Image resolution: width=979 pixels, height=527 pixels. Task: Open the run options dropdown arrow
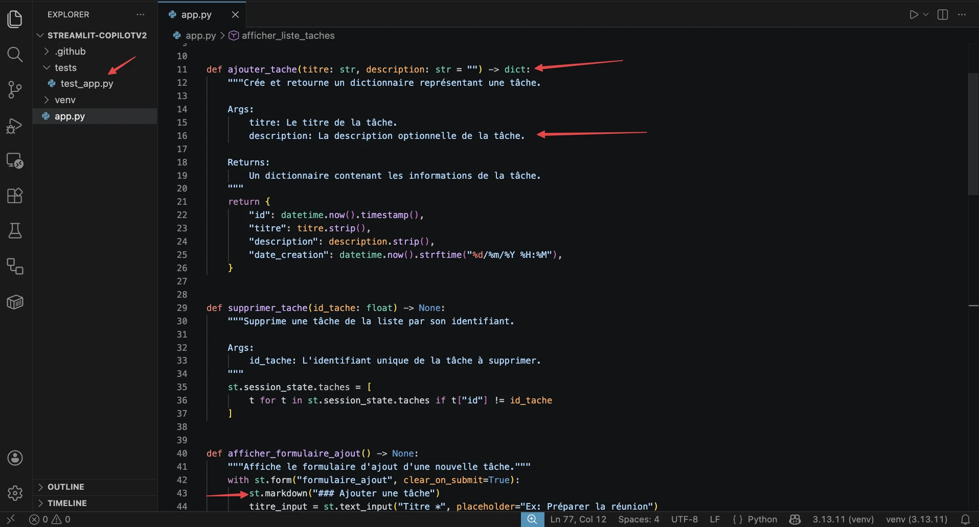[x=926, y=15]
